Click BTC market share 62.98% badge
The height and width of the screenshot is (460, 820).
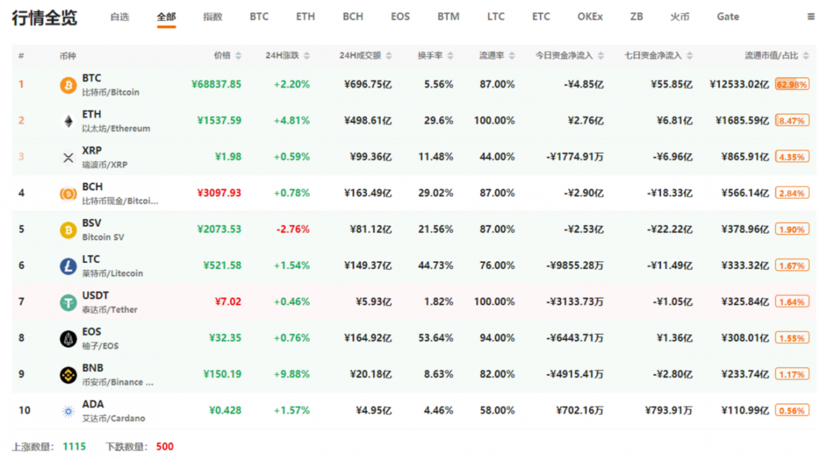[x=792, y=85]
